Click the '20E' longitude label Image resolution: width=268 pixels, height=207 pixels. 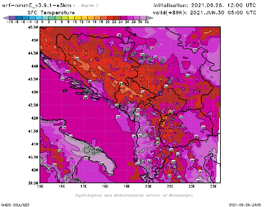pos(148,186)
